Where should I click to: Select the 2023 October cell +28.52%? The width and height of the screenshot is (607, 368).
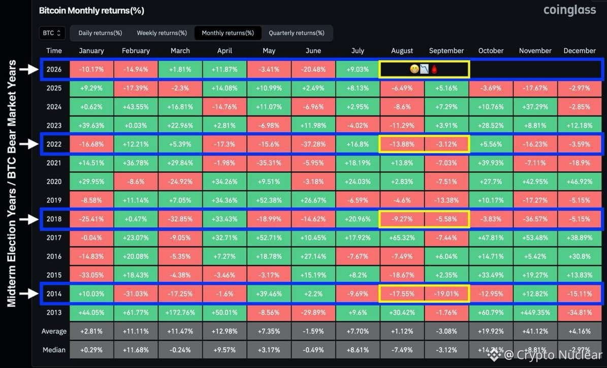tap(491, 126)
